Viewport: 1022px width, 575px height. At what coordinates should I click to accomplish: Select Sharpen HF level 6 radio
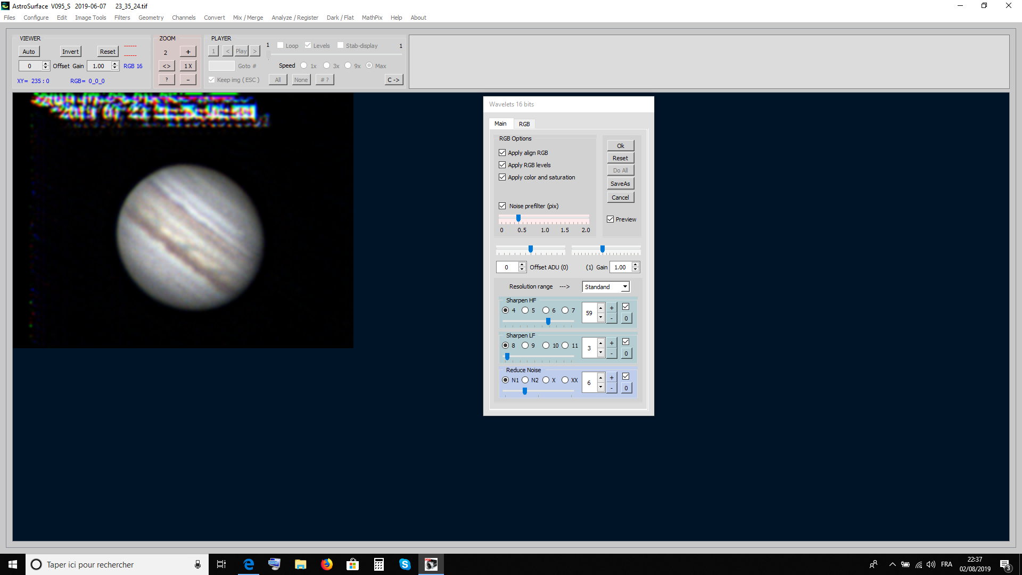[546, 310]
